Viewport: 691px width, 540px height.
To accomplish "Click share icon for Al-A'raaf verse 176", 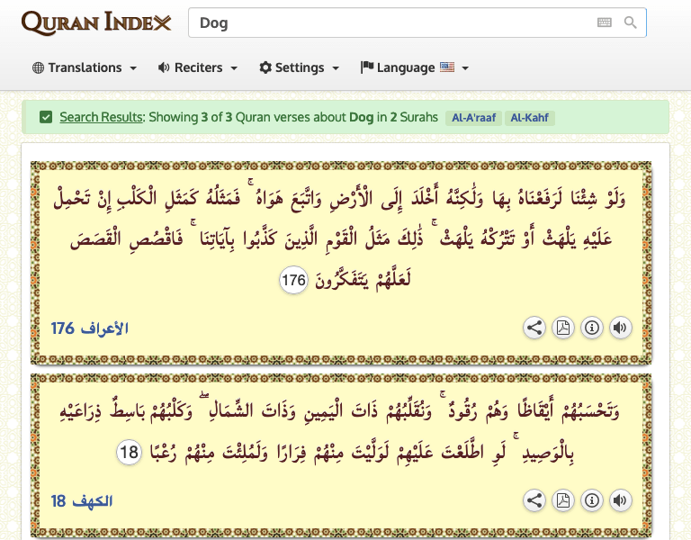I will pyautogui.click(x=534, y=328).
